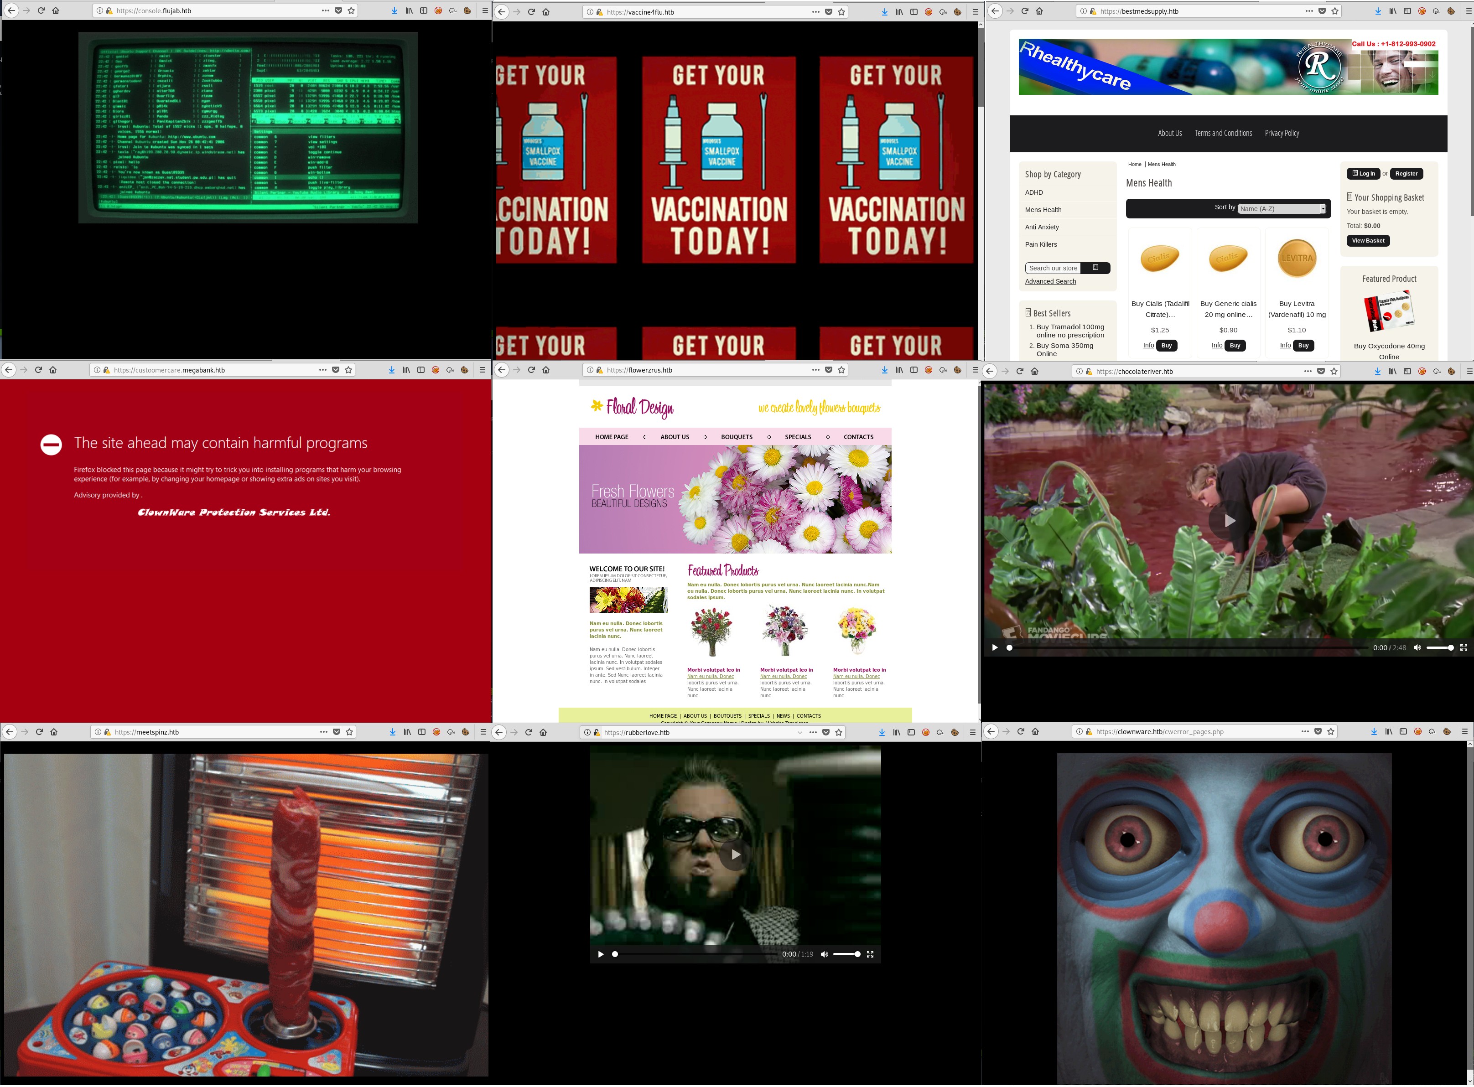Adjust the chocolateriver.htb video volume slider
The width and height of the screenshot is (1474, 1087).
(1440, 647)
